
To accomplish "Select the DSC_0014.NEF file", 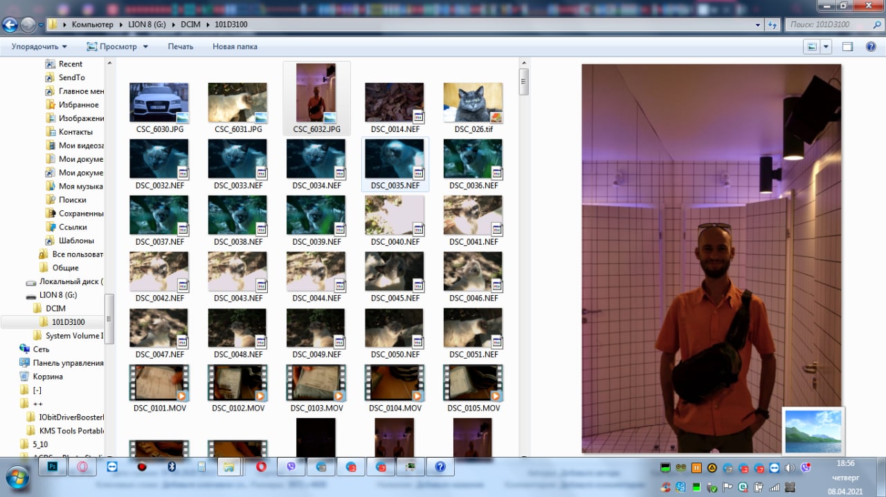I will 395,108.
